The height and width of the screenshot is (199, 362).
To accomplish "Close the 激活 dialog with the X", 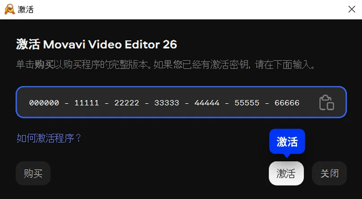I will pos(352,9).
